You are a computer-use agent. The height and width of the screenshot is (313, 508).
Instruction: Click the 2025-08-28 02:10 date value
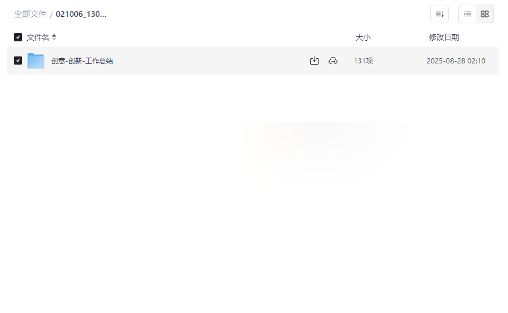456,61
